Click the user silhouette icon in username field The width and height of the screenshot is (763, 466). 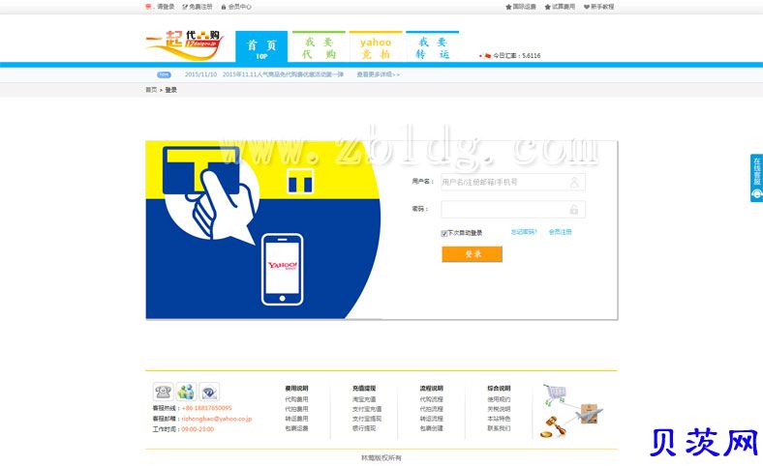[x=574, y=182]
